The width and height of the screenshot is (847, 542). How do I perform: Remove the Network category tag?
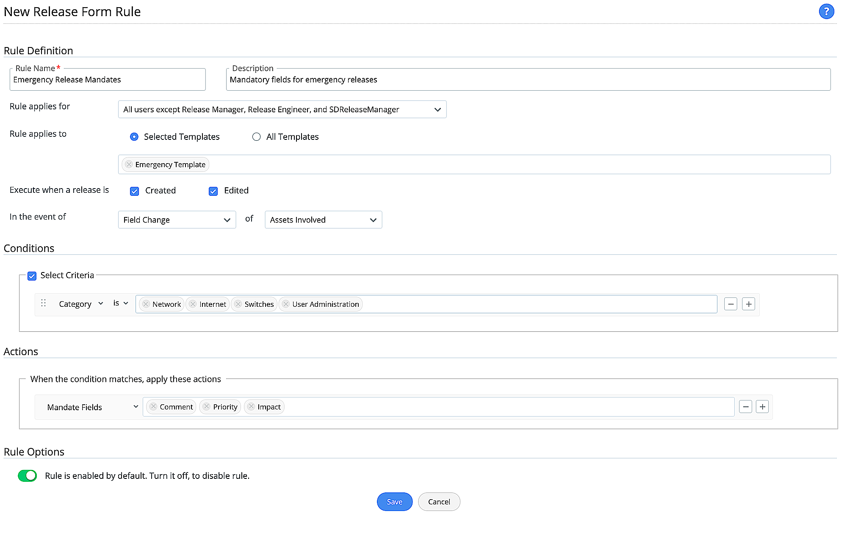click(x=146, y=304)
